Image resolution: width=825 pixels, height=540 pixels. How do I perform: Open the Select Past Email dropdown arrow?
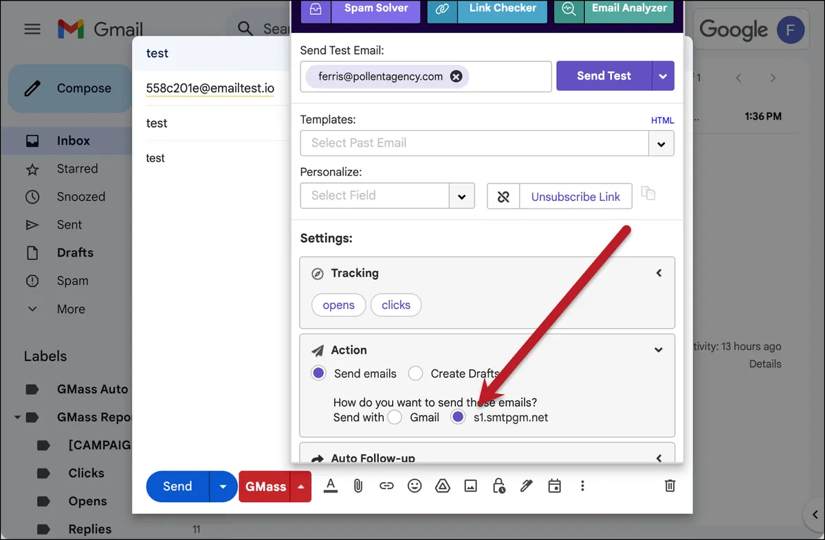pos(661,144)
